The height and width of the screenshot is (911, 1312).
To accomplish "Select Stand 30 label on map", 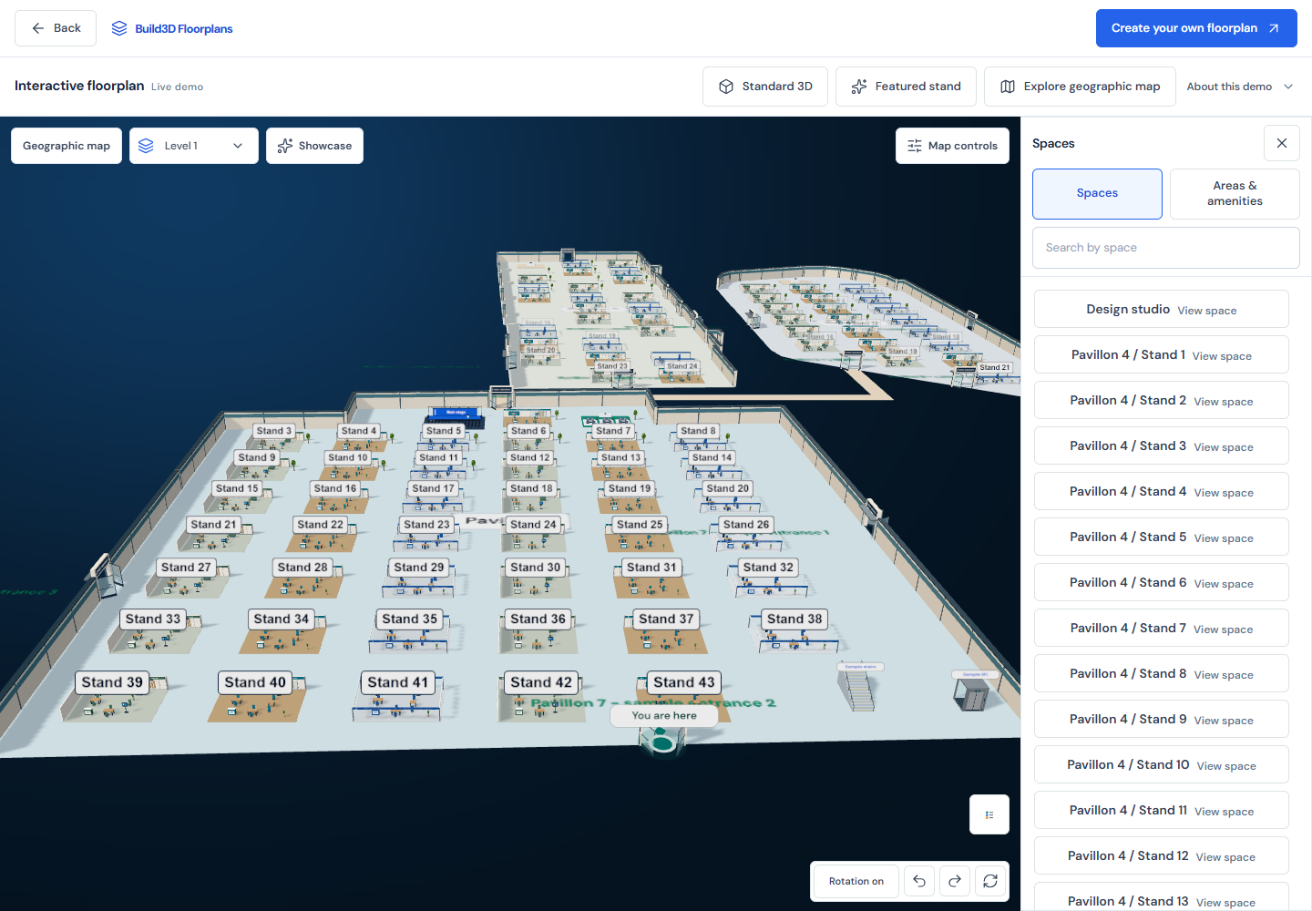I will [536, 568].
